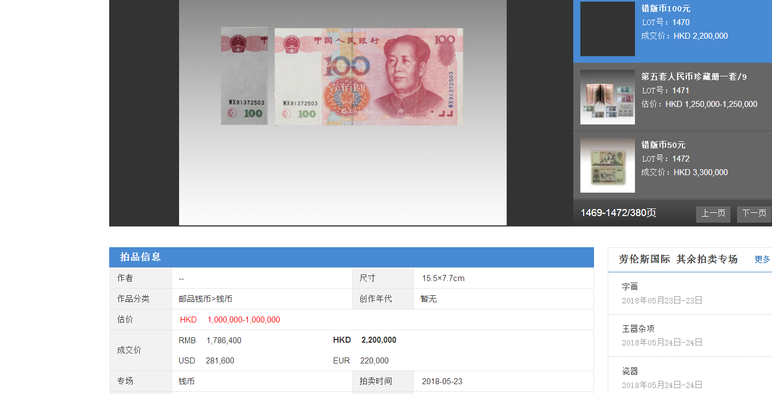Click date 2018年05月24日-24日 under 玉器杂项
772x394 pixels.
click(662, 343)
